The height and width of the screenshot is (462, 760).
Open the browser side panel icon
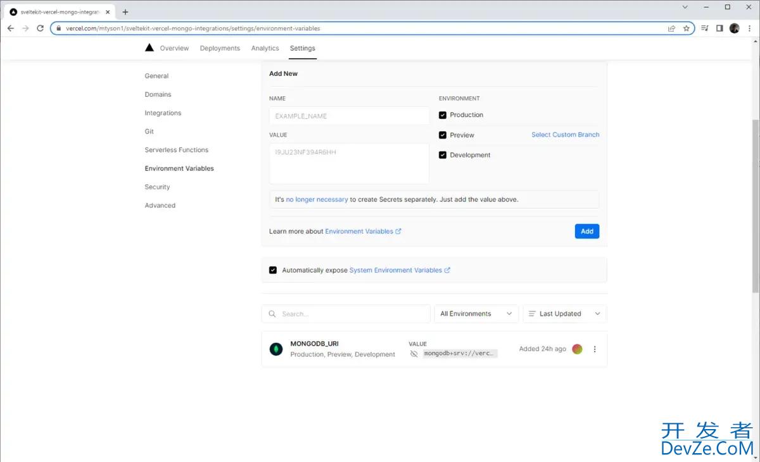click(719, 28)
